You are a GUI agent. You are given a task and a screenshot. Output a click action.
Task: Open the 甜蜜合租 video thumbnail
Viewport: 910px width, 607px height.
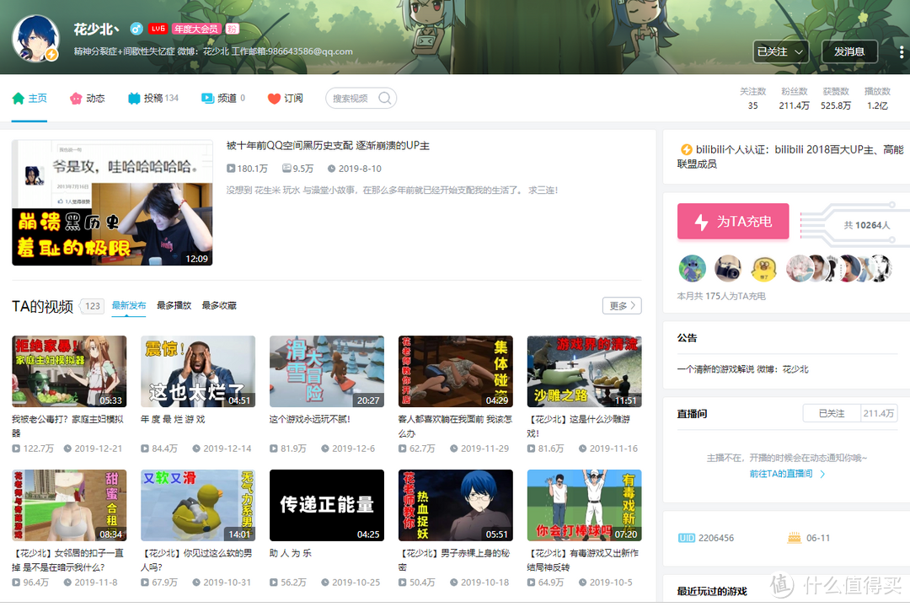point(69,505)
